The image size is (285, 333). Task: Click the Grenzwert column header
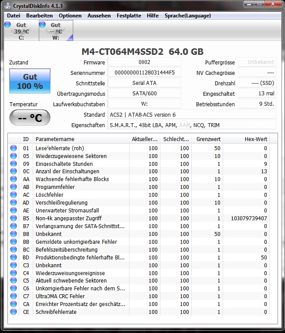207,139
